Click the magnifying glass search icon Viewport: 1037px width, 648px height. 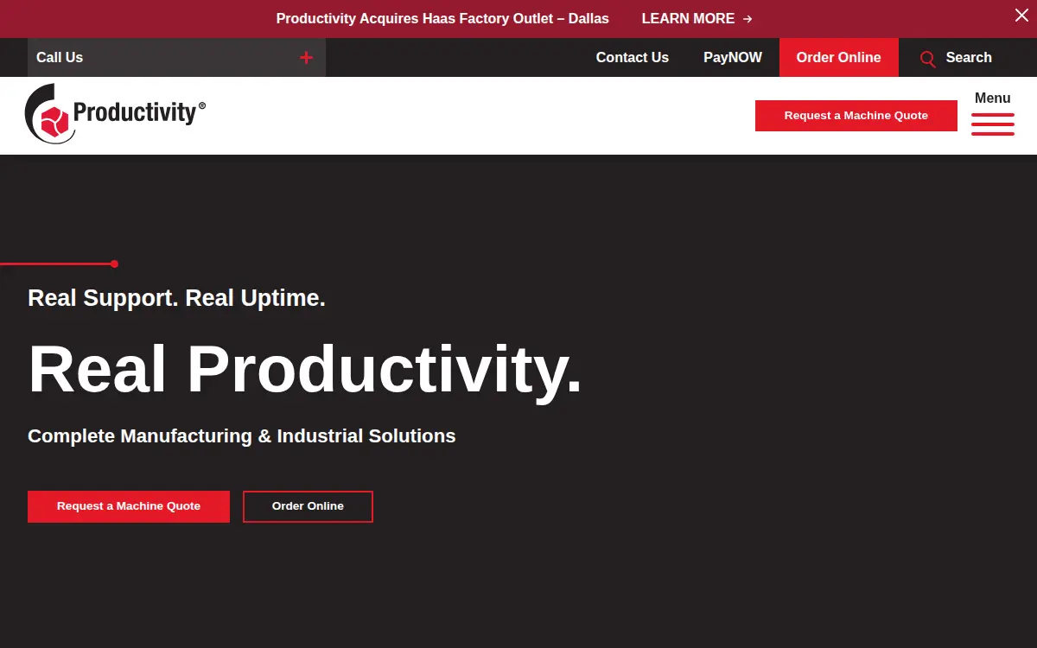(928, 59)
